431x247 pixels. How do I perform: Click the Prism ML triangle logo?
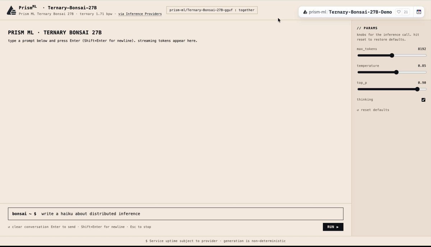click(11, 10)
